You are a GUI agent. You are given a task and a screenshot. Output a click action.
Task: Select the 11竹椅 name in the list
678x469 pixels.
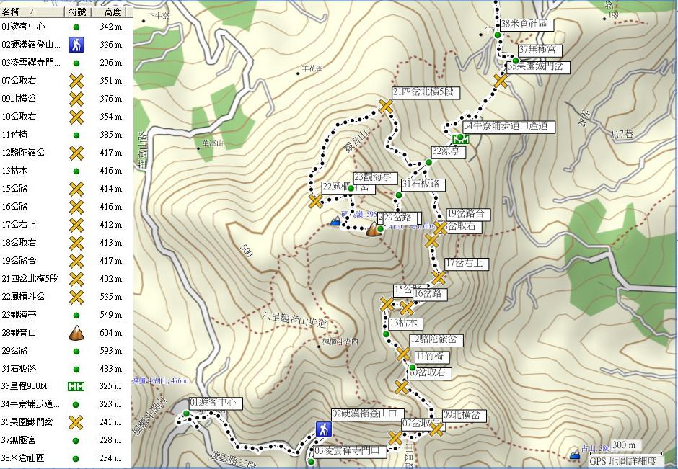click(x=14, y=135)
